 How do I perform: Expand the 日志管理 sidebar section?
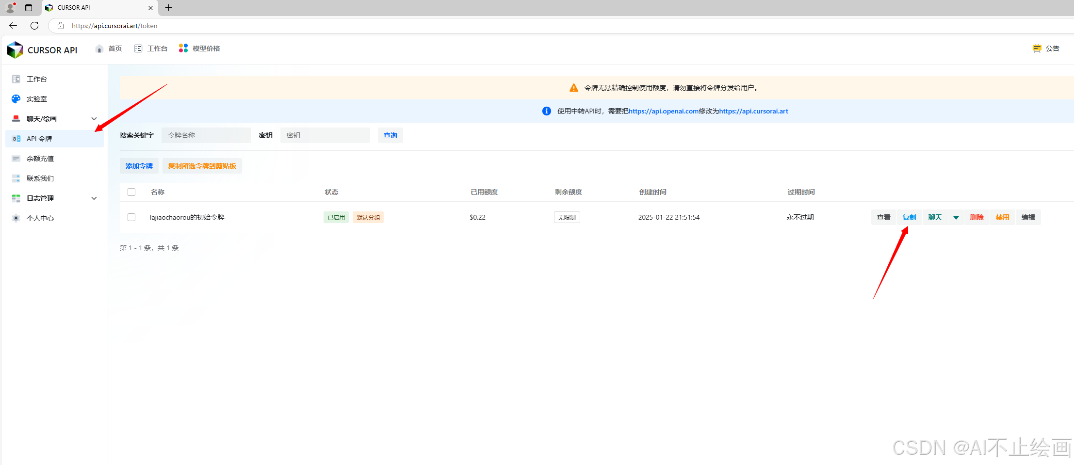[94, 198]
